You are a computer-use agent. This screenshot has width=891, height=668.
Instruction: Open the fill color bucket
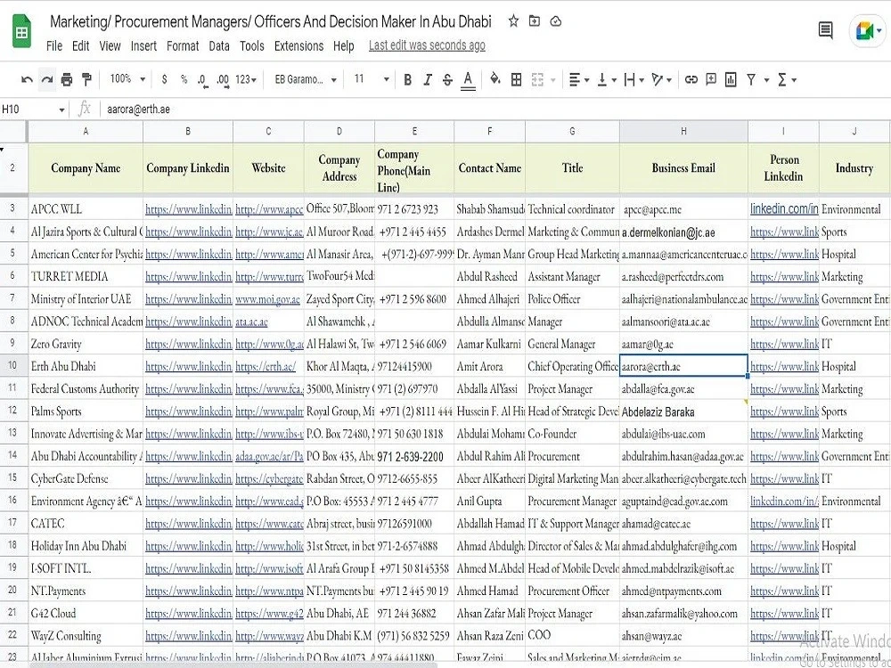click(495, 79)
